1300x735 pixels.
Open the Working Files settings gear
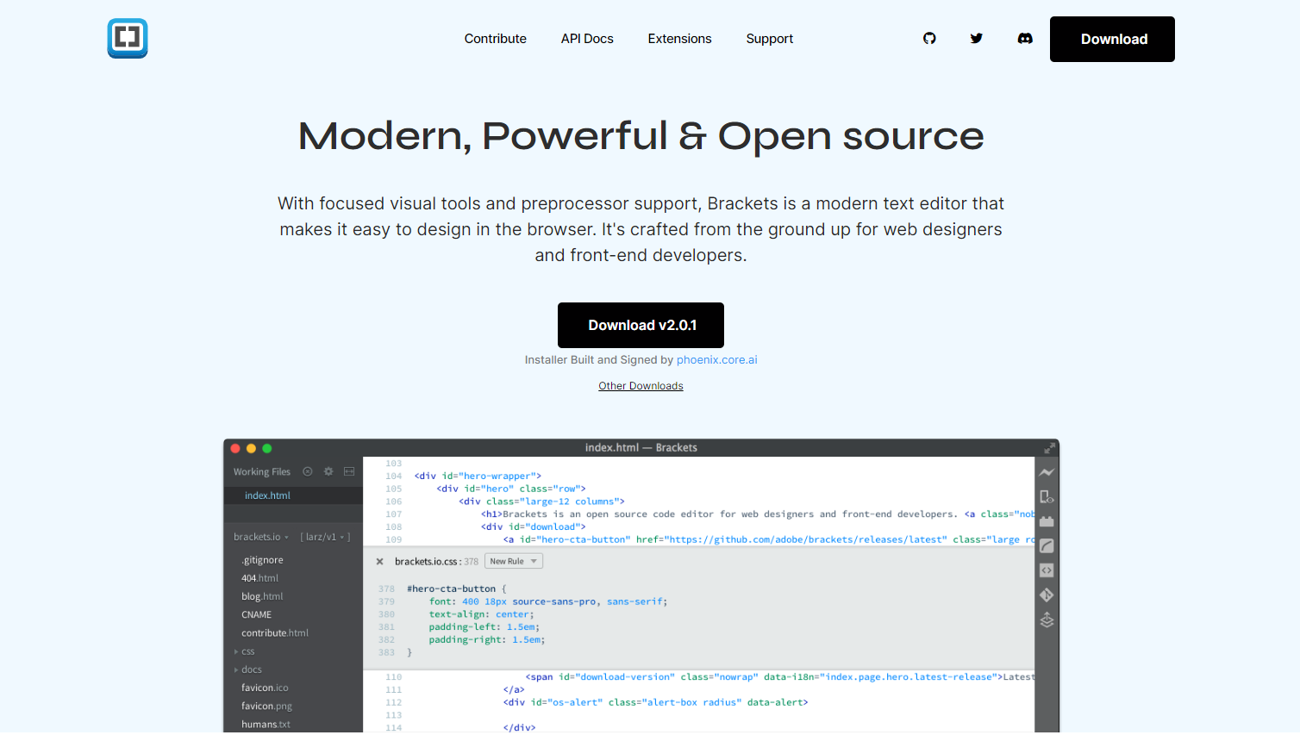point(328,471)
